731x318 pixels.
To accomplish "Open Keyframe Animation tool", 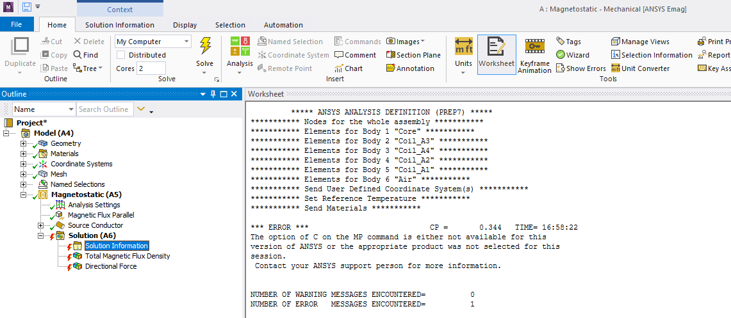I will point(534,56).
